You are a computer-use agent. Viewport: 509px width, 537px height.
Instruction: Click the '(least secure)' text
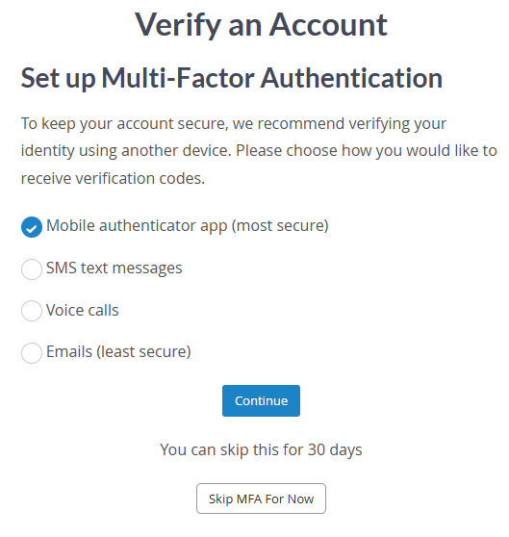(143, 352)
